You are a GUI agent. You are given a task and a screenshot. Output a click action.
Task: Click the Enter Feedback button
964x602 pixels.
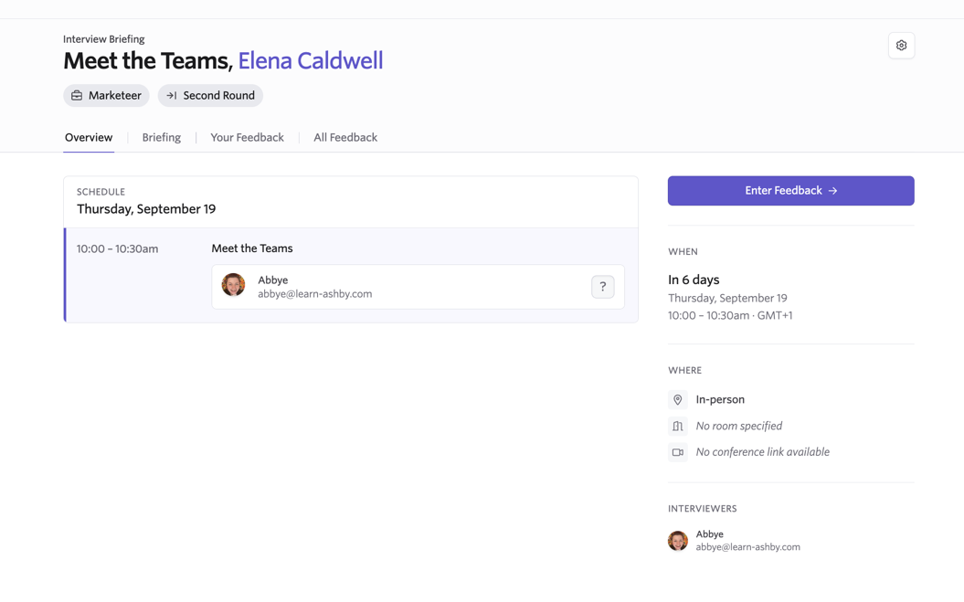tap(790, 191)
